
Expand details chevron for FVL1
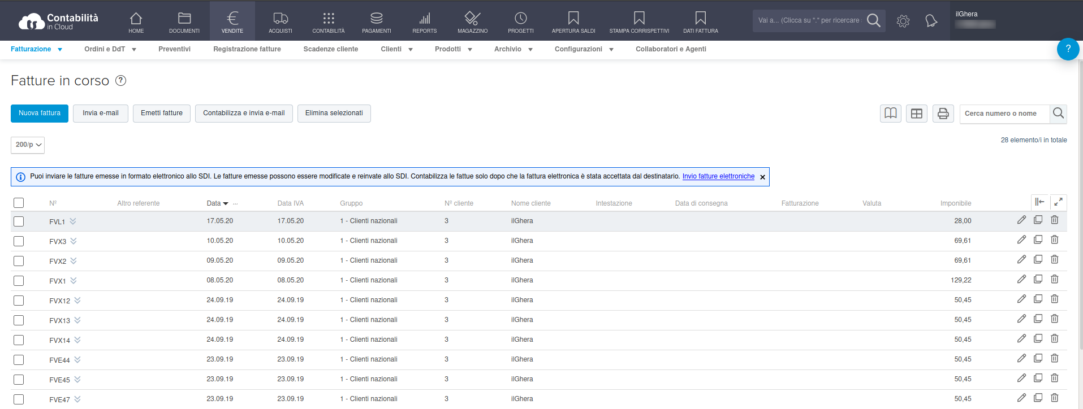tap(73, 221)
